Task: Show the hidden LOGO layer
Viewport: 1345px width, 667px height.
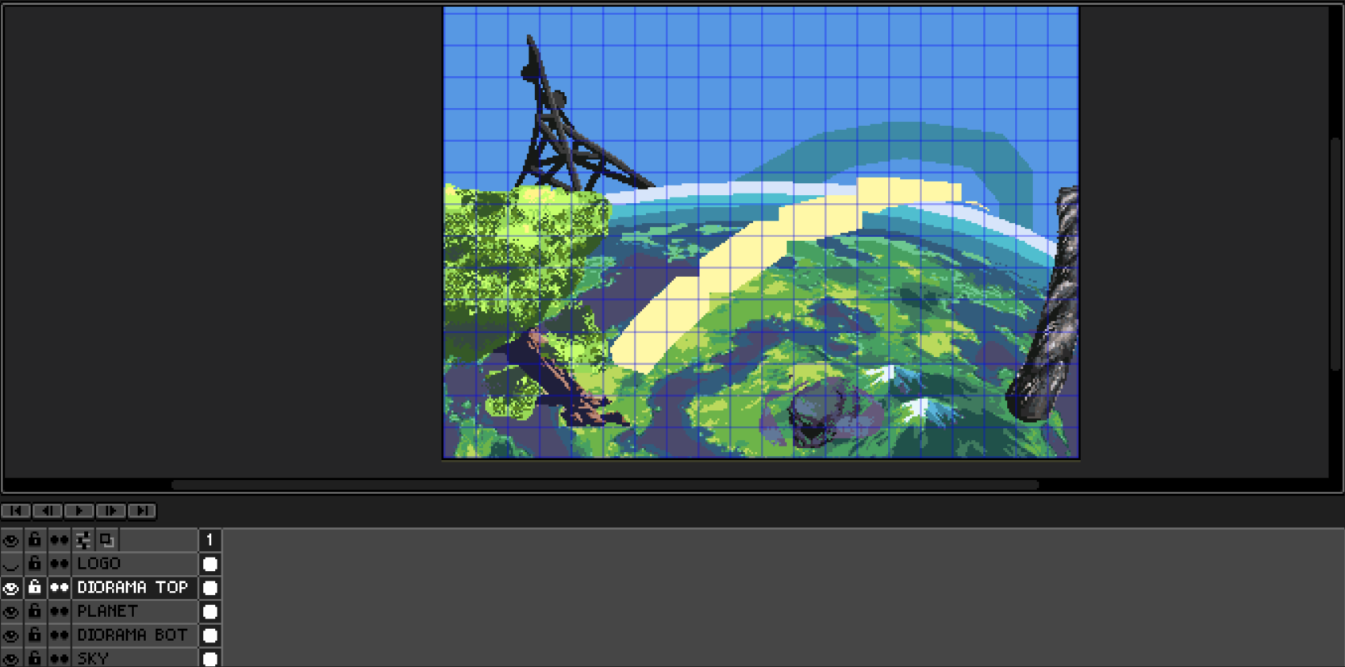Action: coord(11,564)
